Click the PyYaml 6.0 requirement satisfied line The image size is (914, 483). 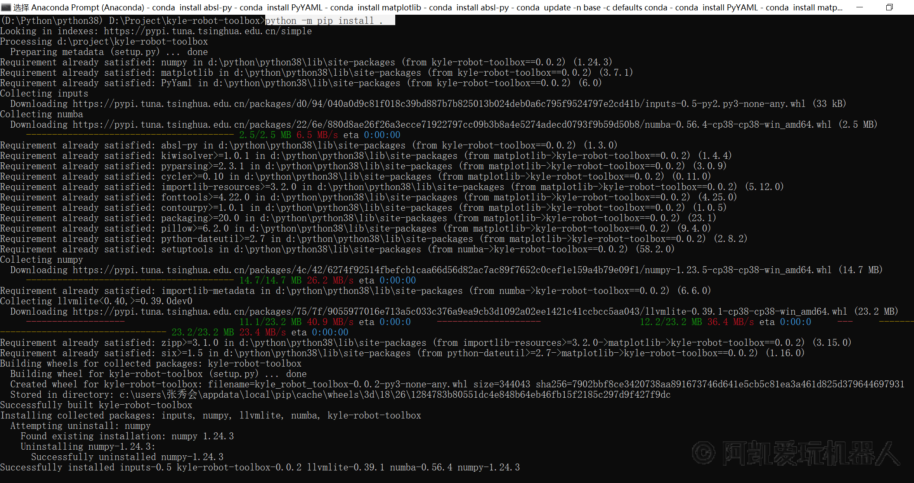coord(301,83)
